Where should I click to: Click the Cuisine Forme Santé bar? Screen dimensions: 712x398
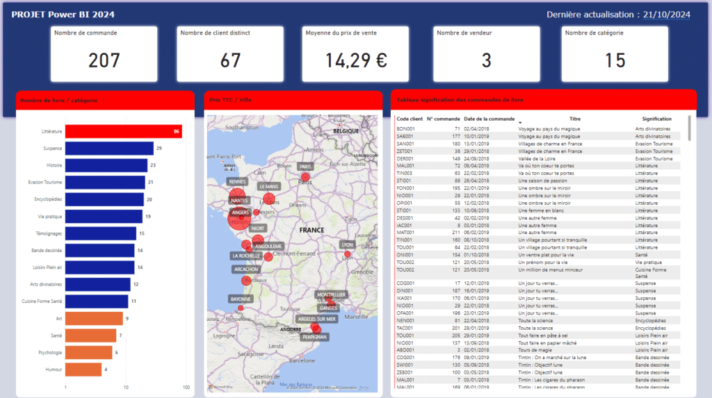tap(97, 301)
